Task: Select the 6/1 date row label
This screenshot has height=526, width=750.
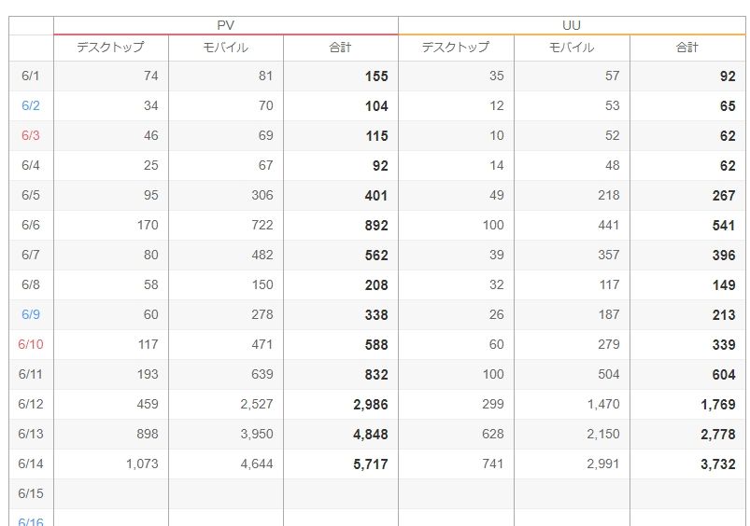Action: (31, 76)
